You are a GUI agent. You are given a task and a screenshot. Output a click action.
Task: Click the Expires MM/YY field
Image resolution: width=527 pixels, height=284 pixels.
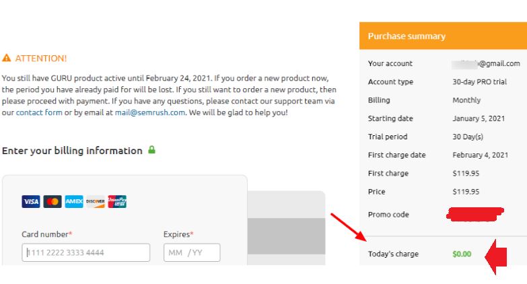point(192,252)
